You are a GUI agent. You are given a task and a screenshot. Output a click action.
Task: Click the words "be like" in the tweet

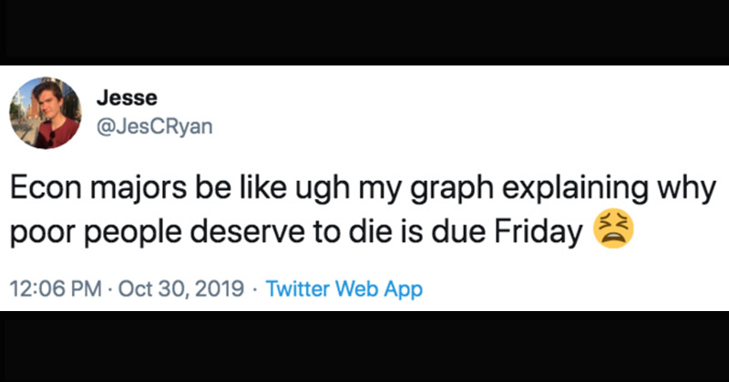[240, 191]
